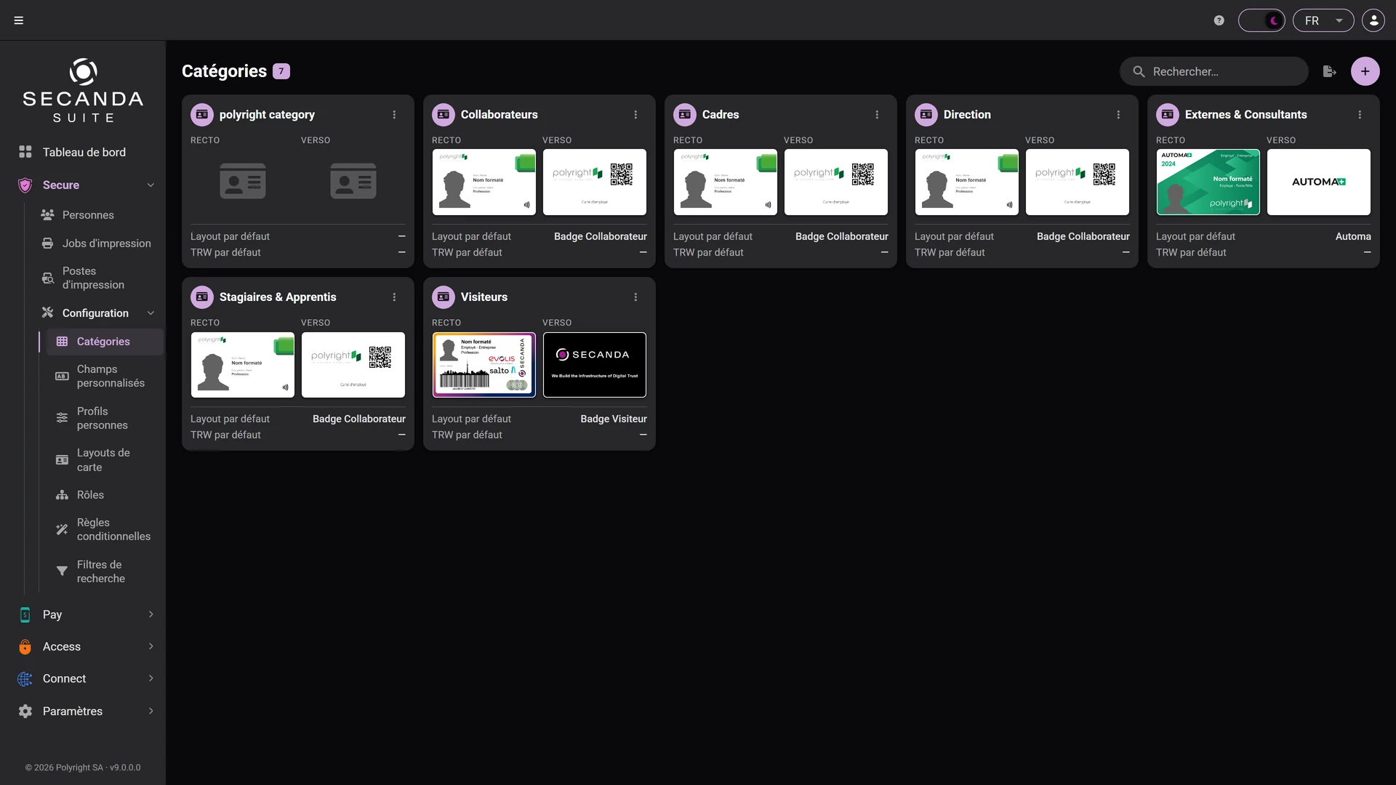The height and width of the screenshot is (785, 1396).
Task: Expand the Paramètres section
Action: pyautogui.click(x=83, y=712)
